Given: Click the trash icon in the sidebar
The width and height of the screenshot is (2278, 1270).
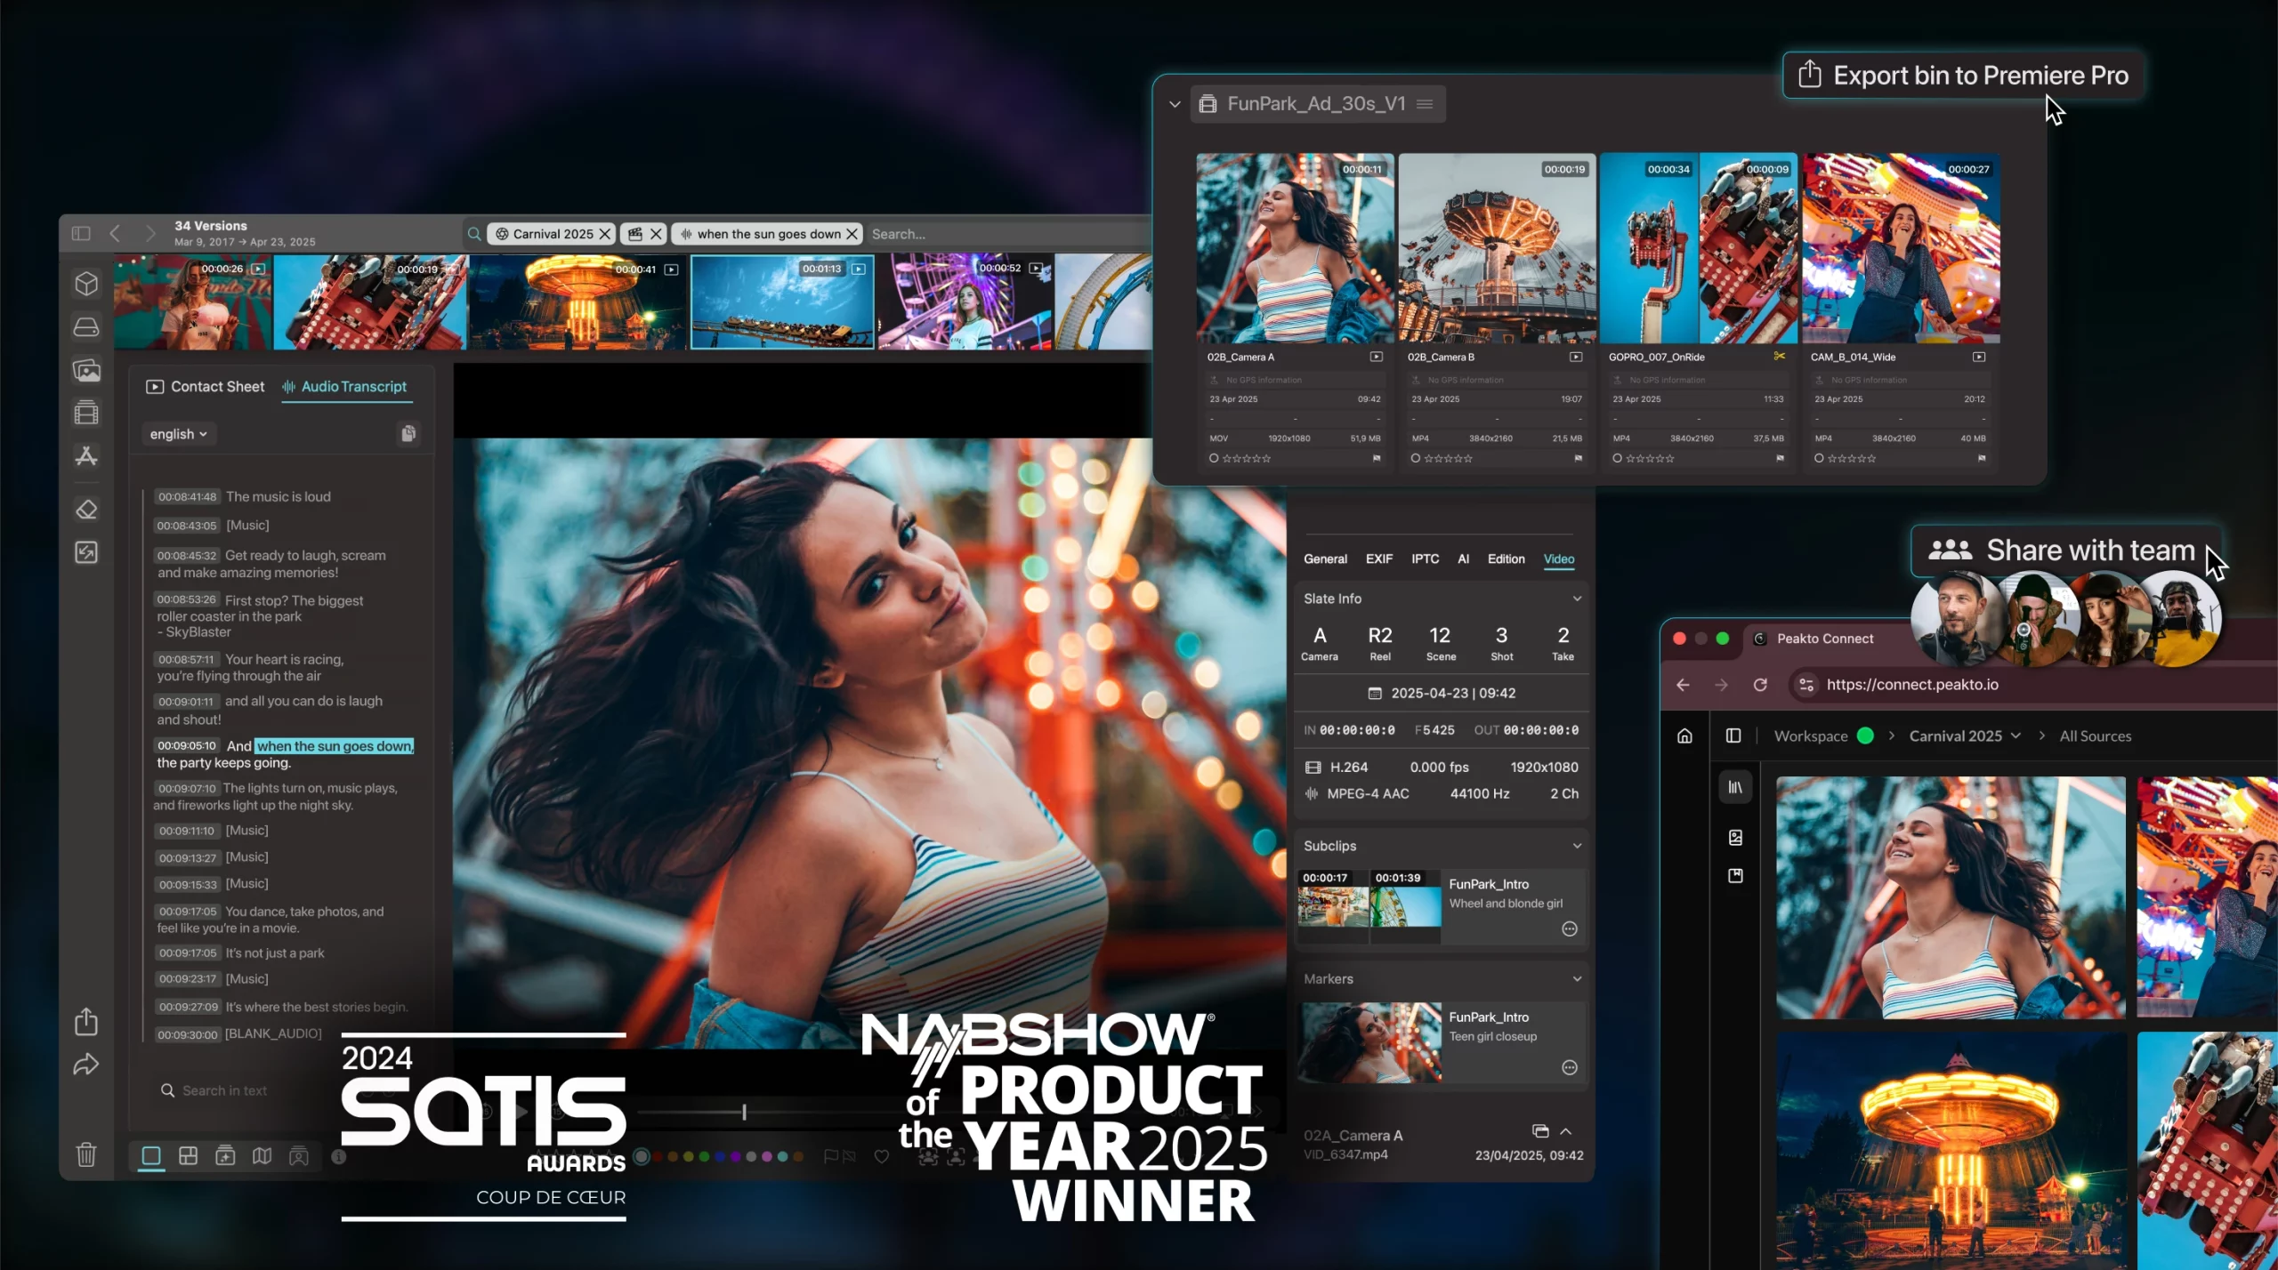Looking at the screenshot, I should click(x=86, y=1154).
